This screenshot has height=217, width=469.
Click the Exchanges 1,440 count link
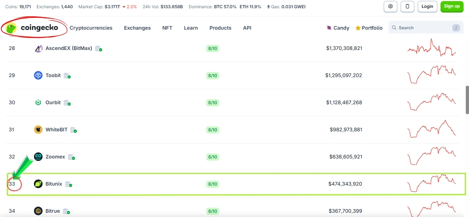(x=67, y=6)
